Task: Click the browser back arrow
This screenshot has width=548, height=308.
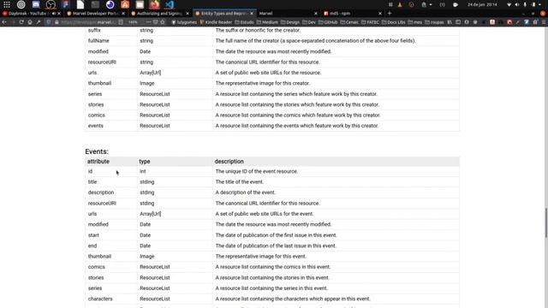Action: (x=4, y=22)
